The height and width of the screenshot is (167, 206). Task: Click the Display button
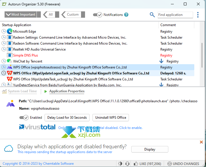[150, 149]
